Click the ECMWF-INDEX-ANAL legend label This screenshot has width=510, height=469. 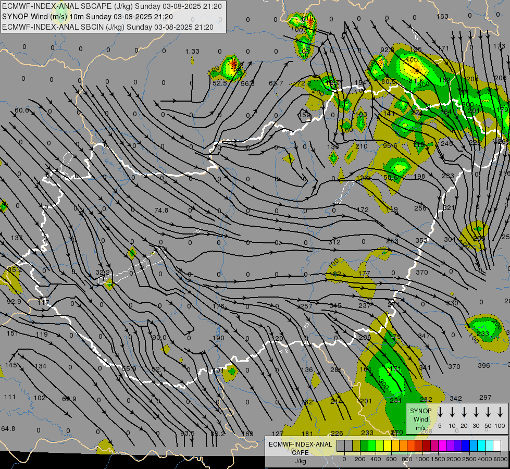click(300, 445)
